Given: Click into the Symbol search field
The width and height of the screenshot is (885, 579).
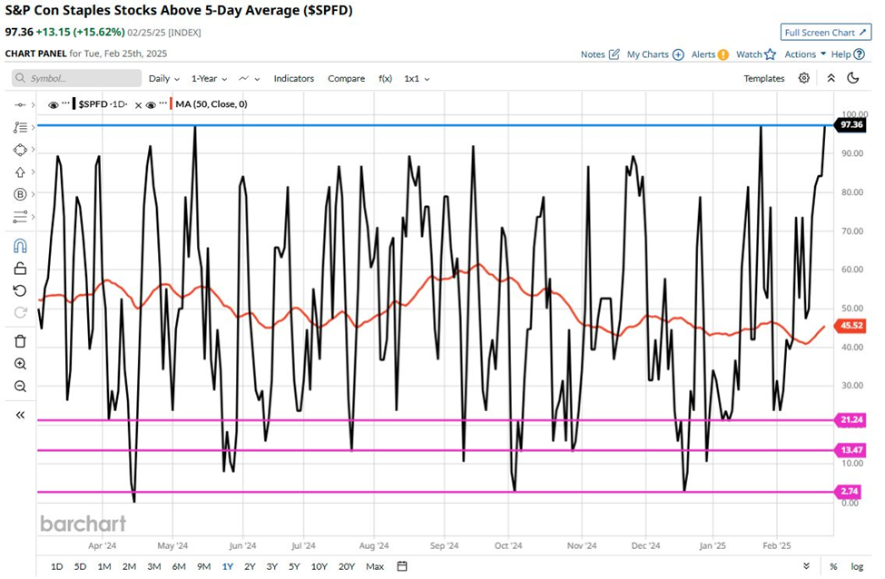Looking at the screenshot, I should (77, 79).
